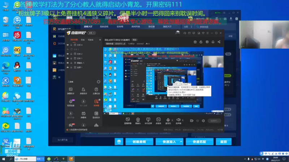The image size is (289, 162).
Task: Select the orange highlighted toolbox tool
Action: 96,103
